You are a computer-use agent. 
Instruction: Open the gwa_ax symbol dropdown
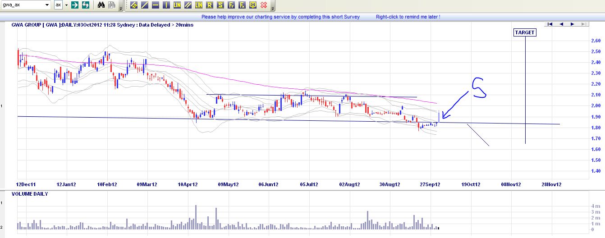point(47,5)
